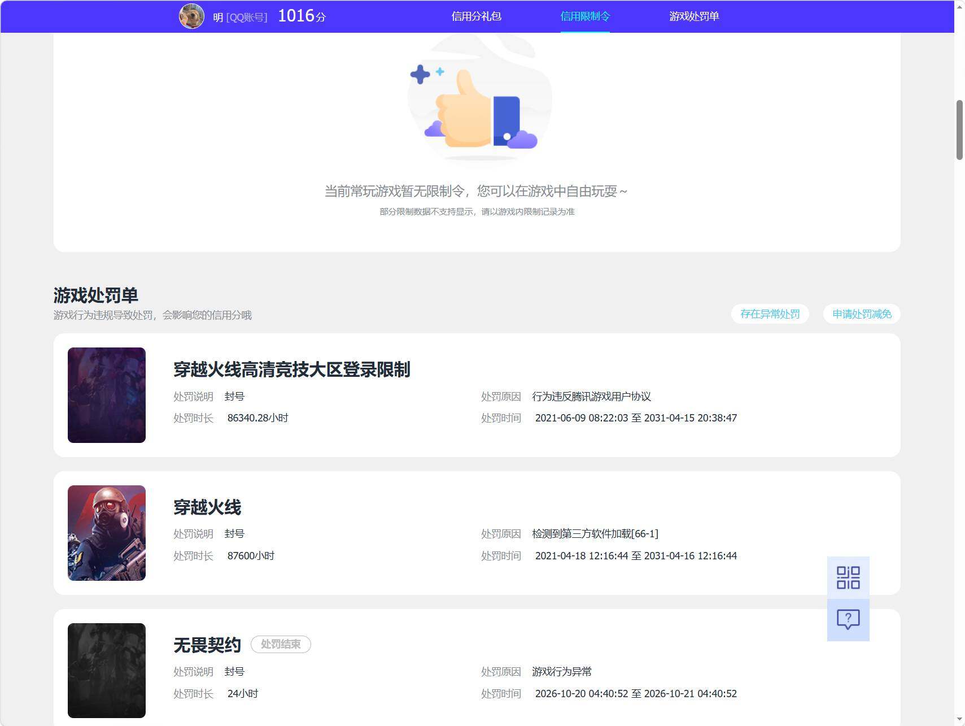The height and width of the screenshot is (726, 965).
Task: Select the 穿越火线 card title
Action: coord(207,507)
